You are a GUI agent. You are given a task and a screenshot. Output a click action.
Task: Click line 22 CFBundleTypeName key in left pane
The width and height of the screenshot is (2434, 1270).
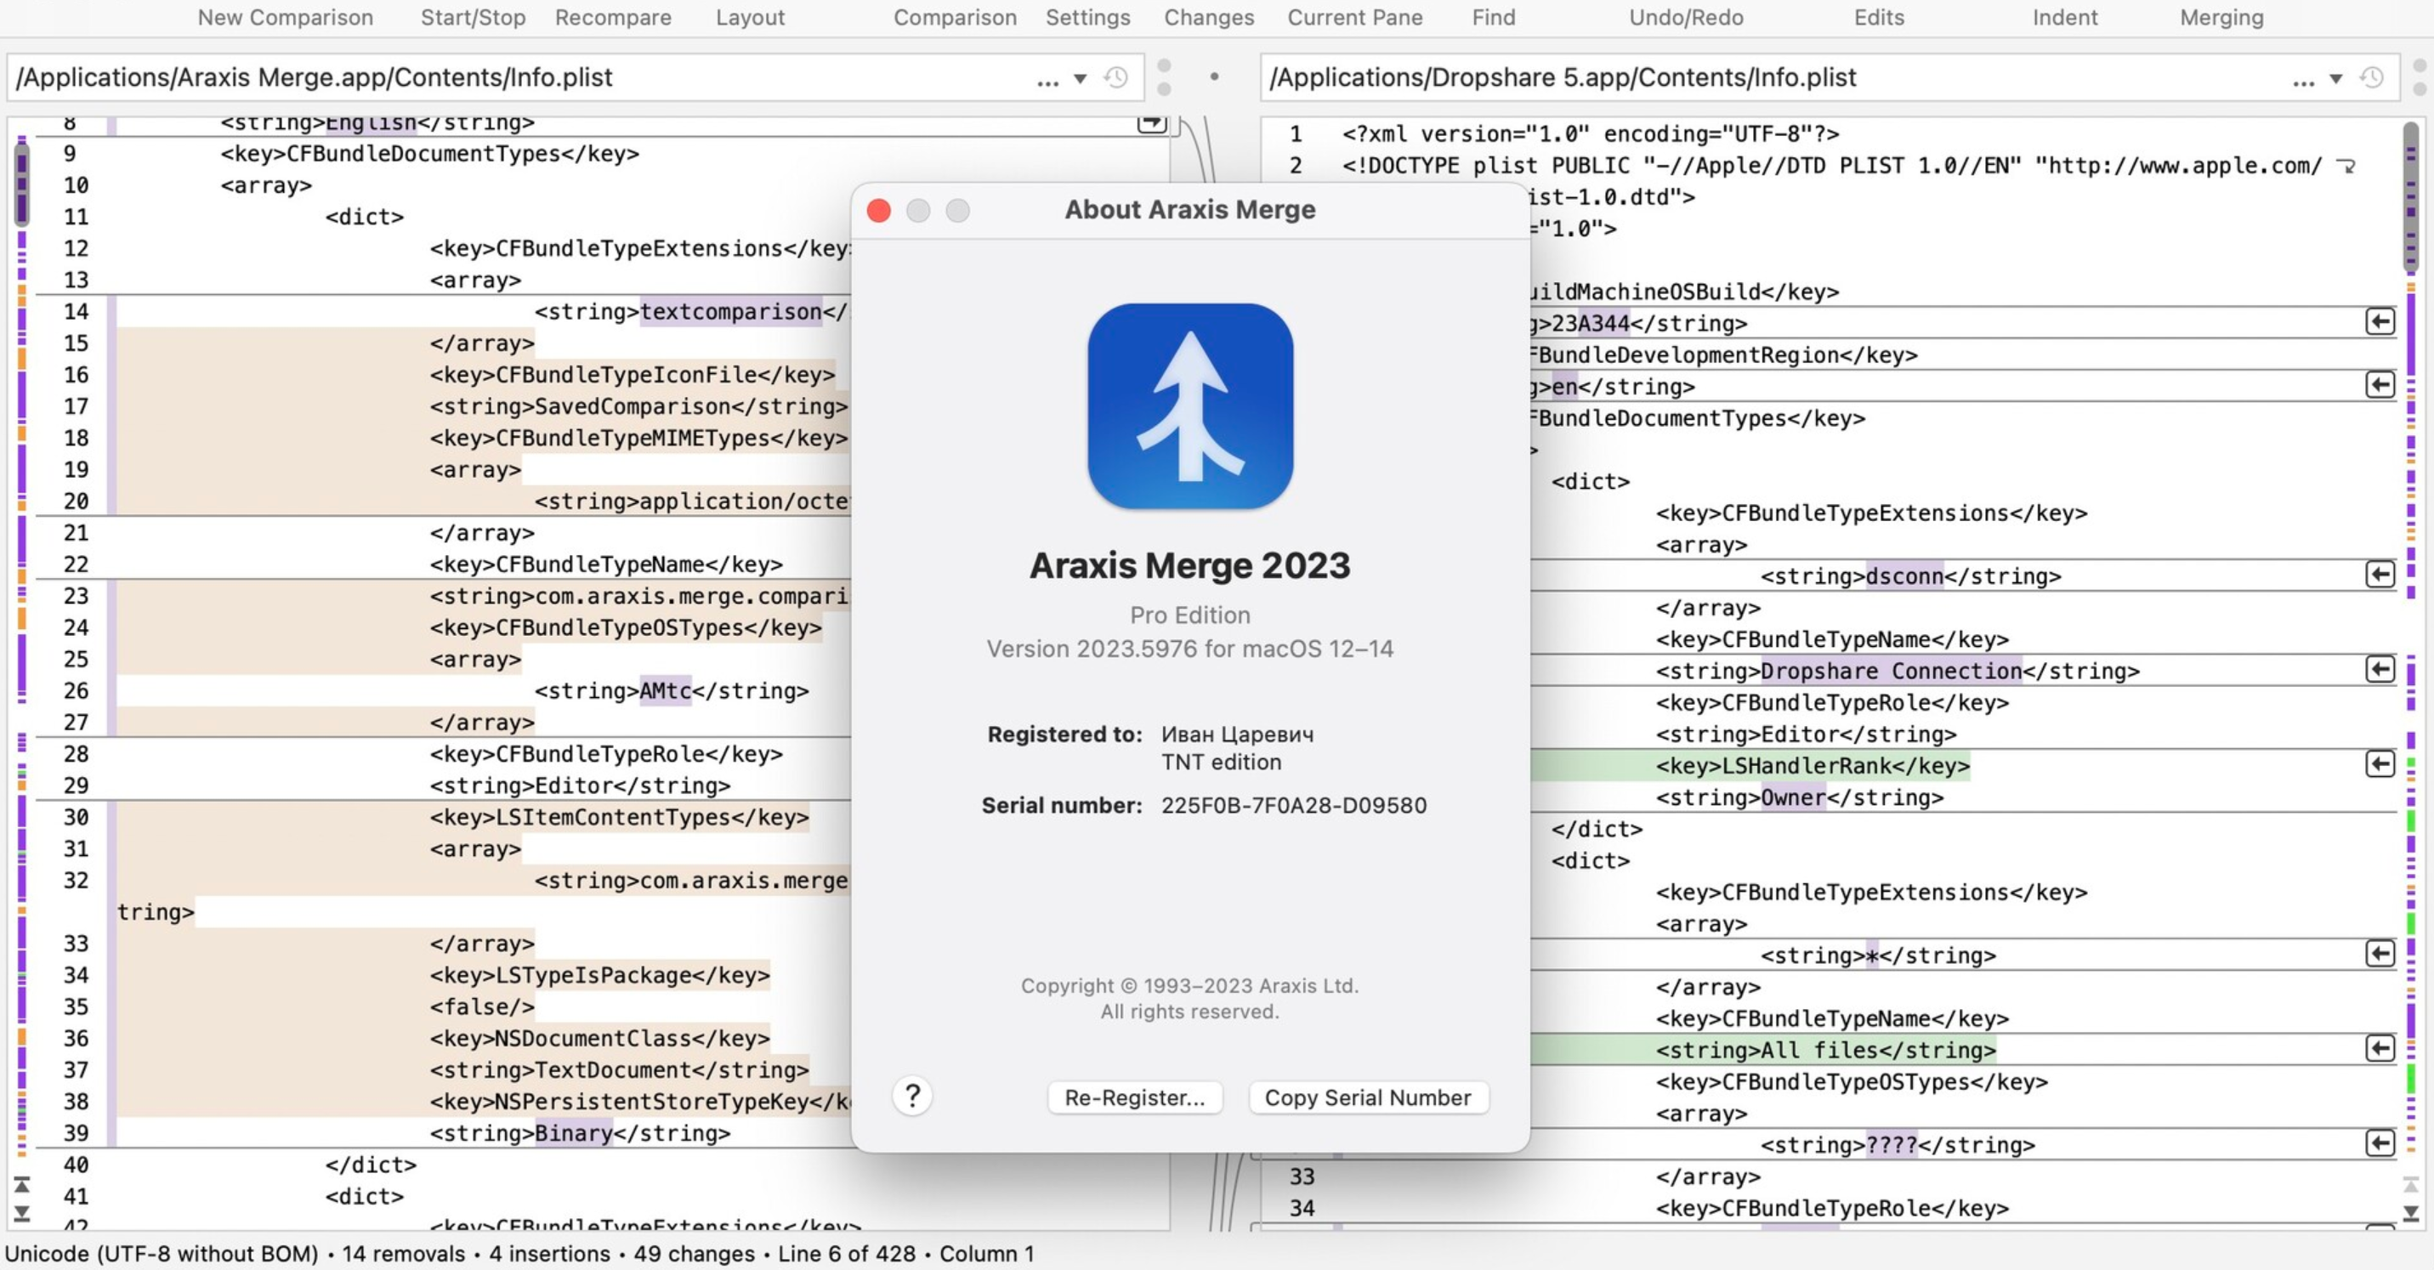tap(605, 564)
